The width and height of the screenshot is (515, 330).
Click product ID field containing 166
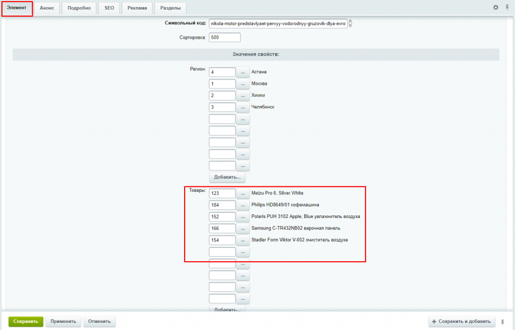222,229
